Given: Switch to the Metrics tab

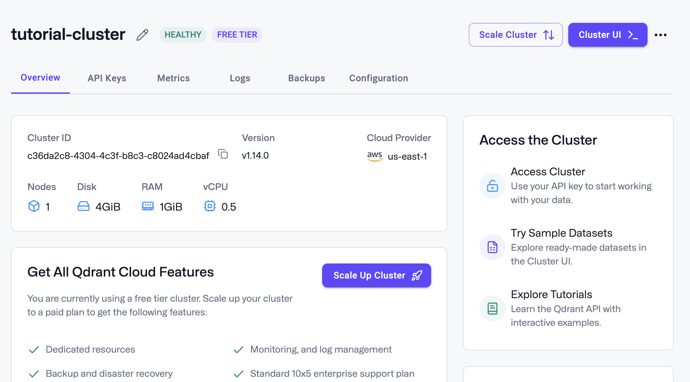Looking at the screenshot, I should point(173,78).
